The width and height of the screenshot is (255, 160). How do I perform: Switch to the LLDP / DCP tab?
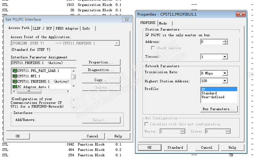pos(43,29)
